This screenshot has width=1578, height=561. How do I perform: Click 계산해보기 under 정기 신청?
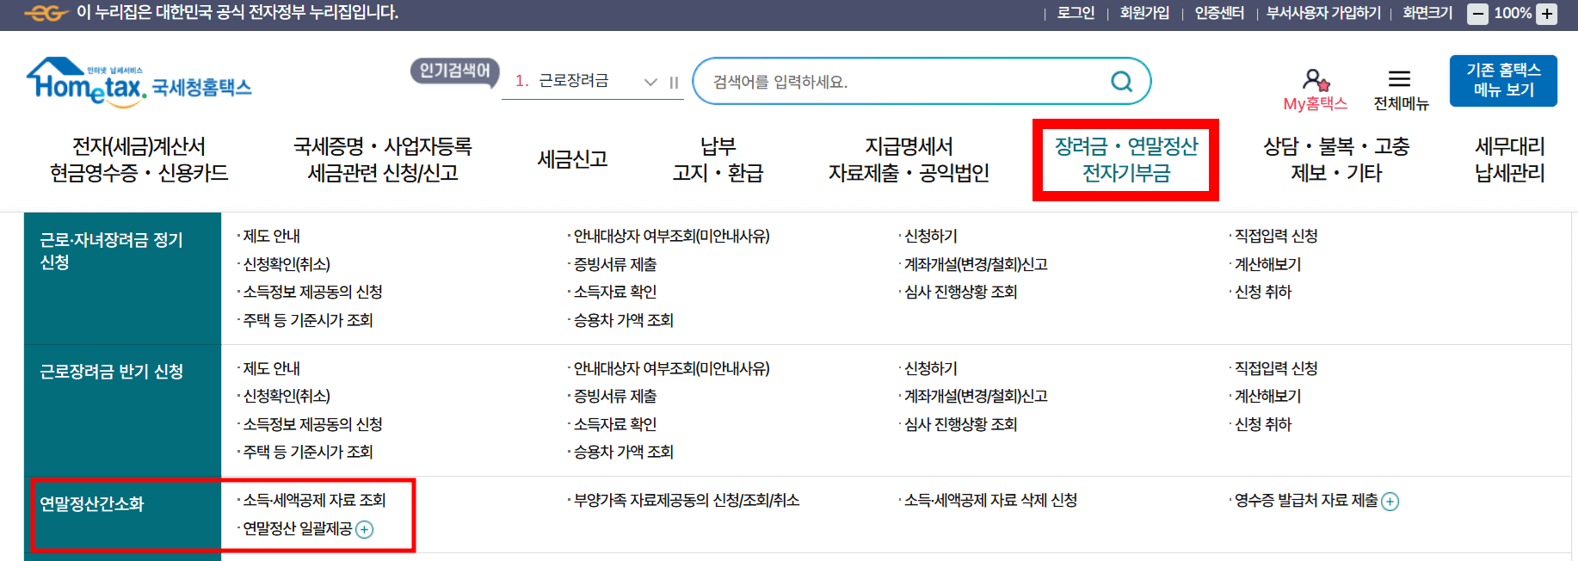(x=1267, y=264)
